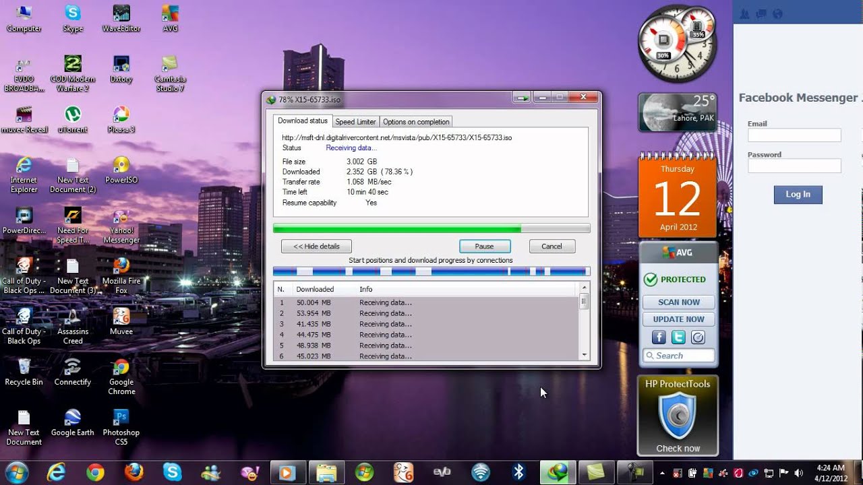Click the AVG gadget Search field
The width and height of the screenshot is (863, 485).
(x=678, y=356)
